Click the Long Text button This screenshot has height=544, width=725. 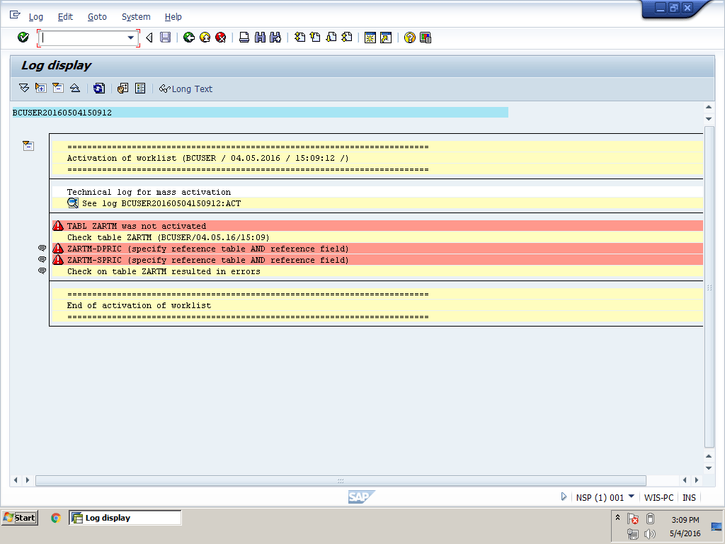[185, 89]
